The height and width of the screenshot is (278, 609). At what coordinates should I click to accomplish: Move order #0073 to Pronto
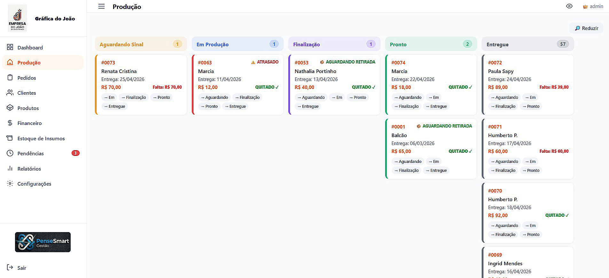click(x=161, y=97)
